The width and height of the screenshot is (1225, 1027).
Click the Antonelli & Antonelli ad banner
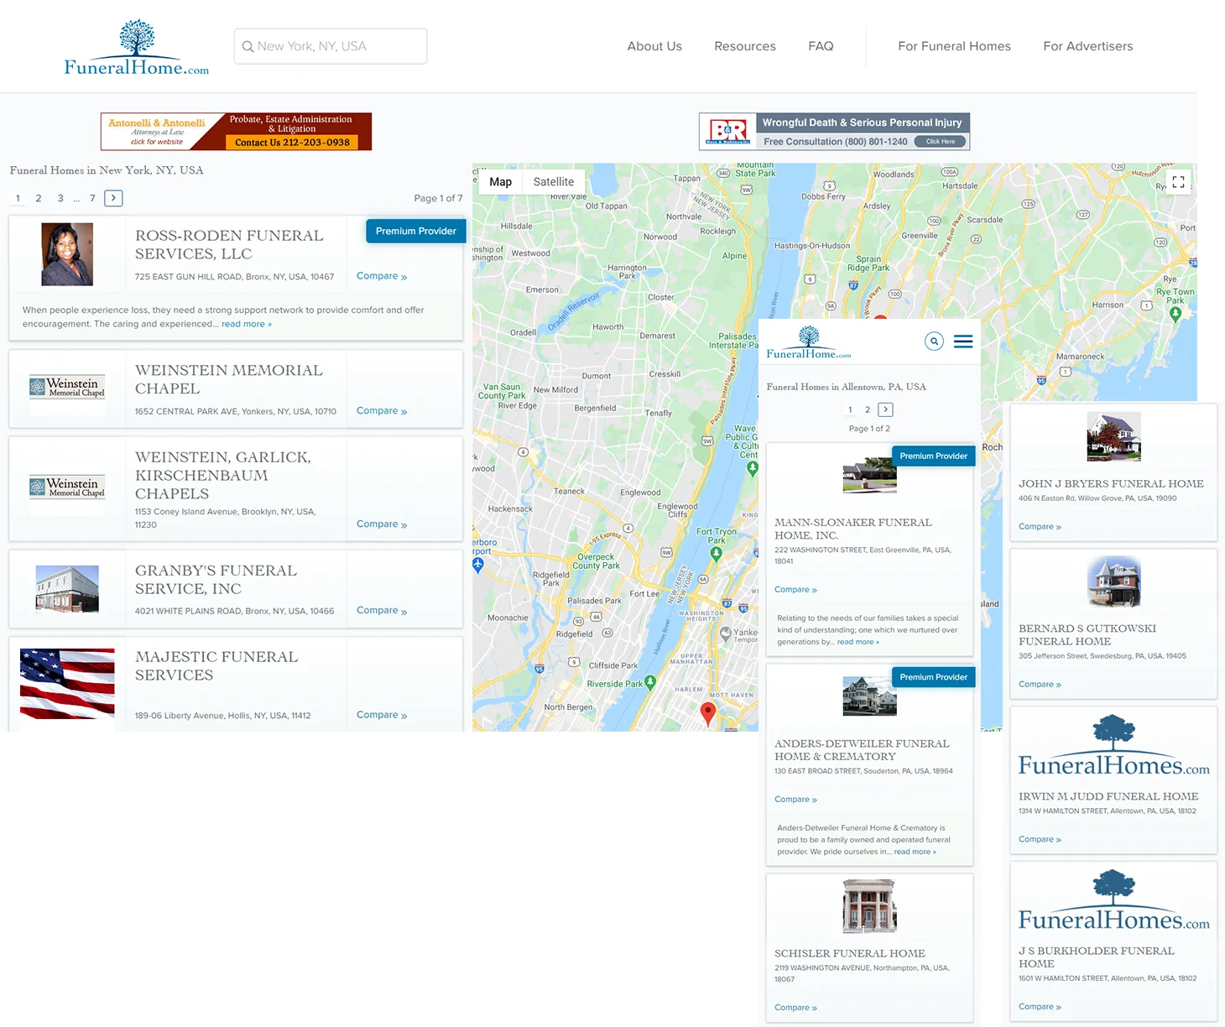236,132
